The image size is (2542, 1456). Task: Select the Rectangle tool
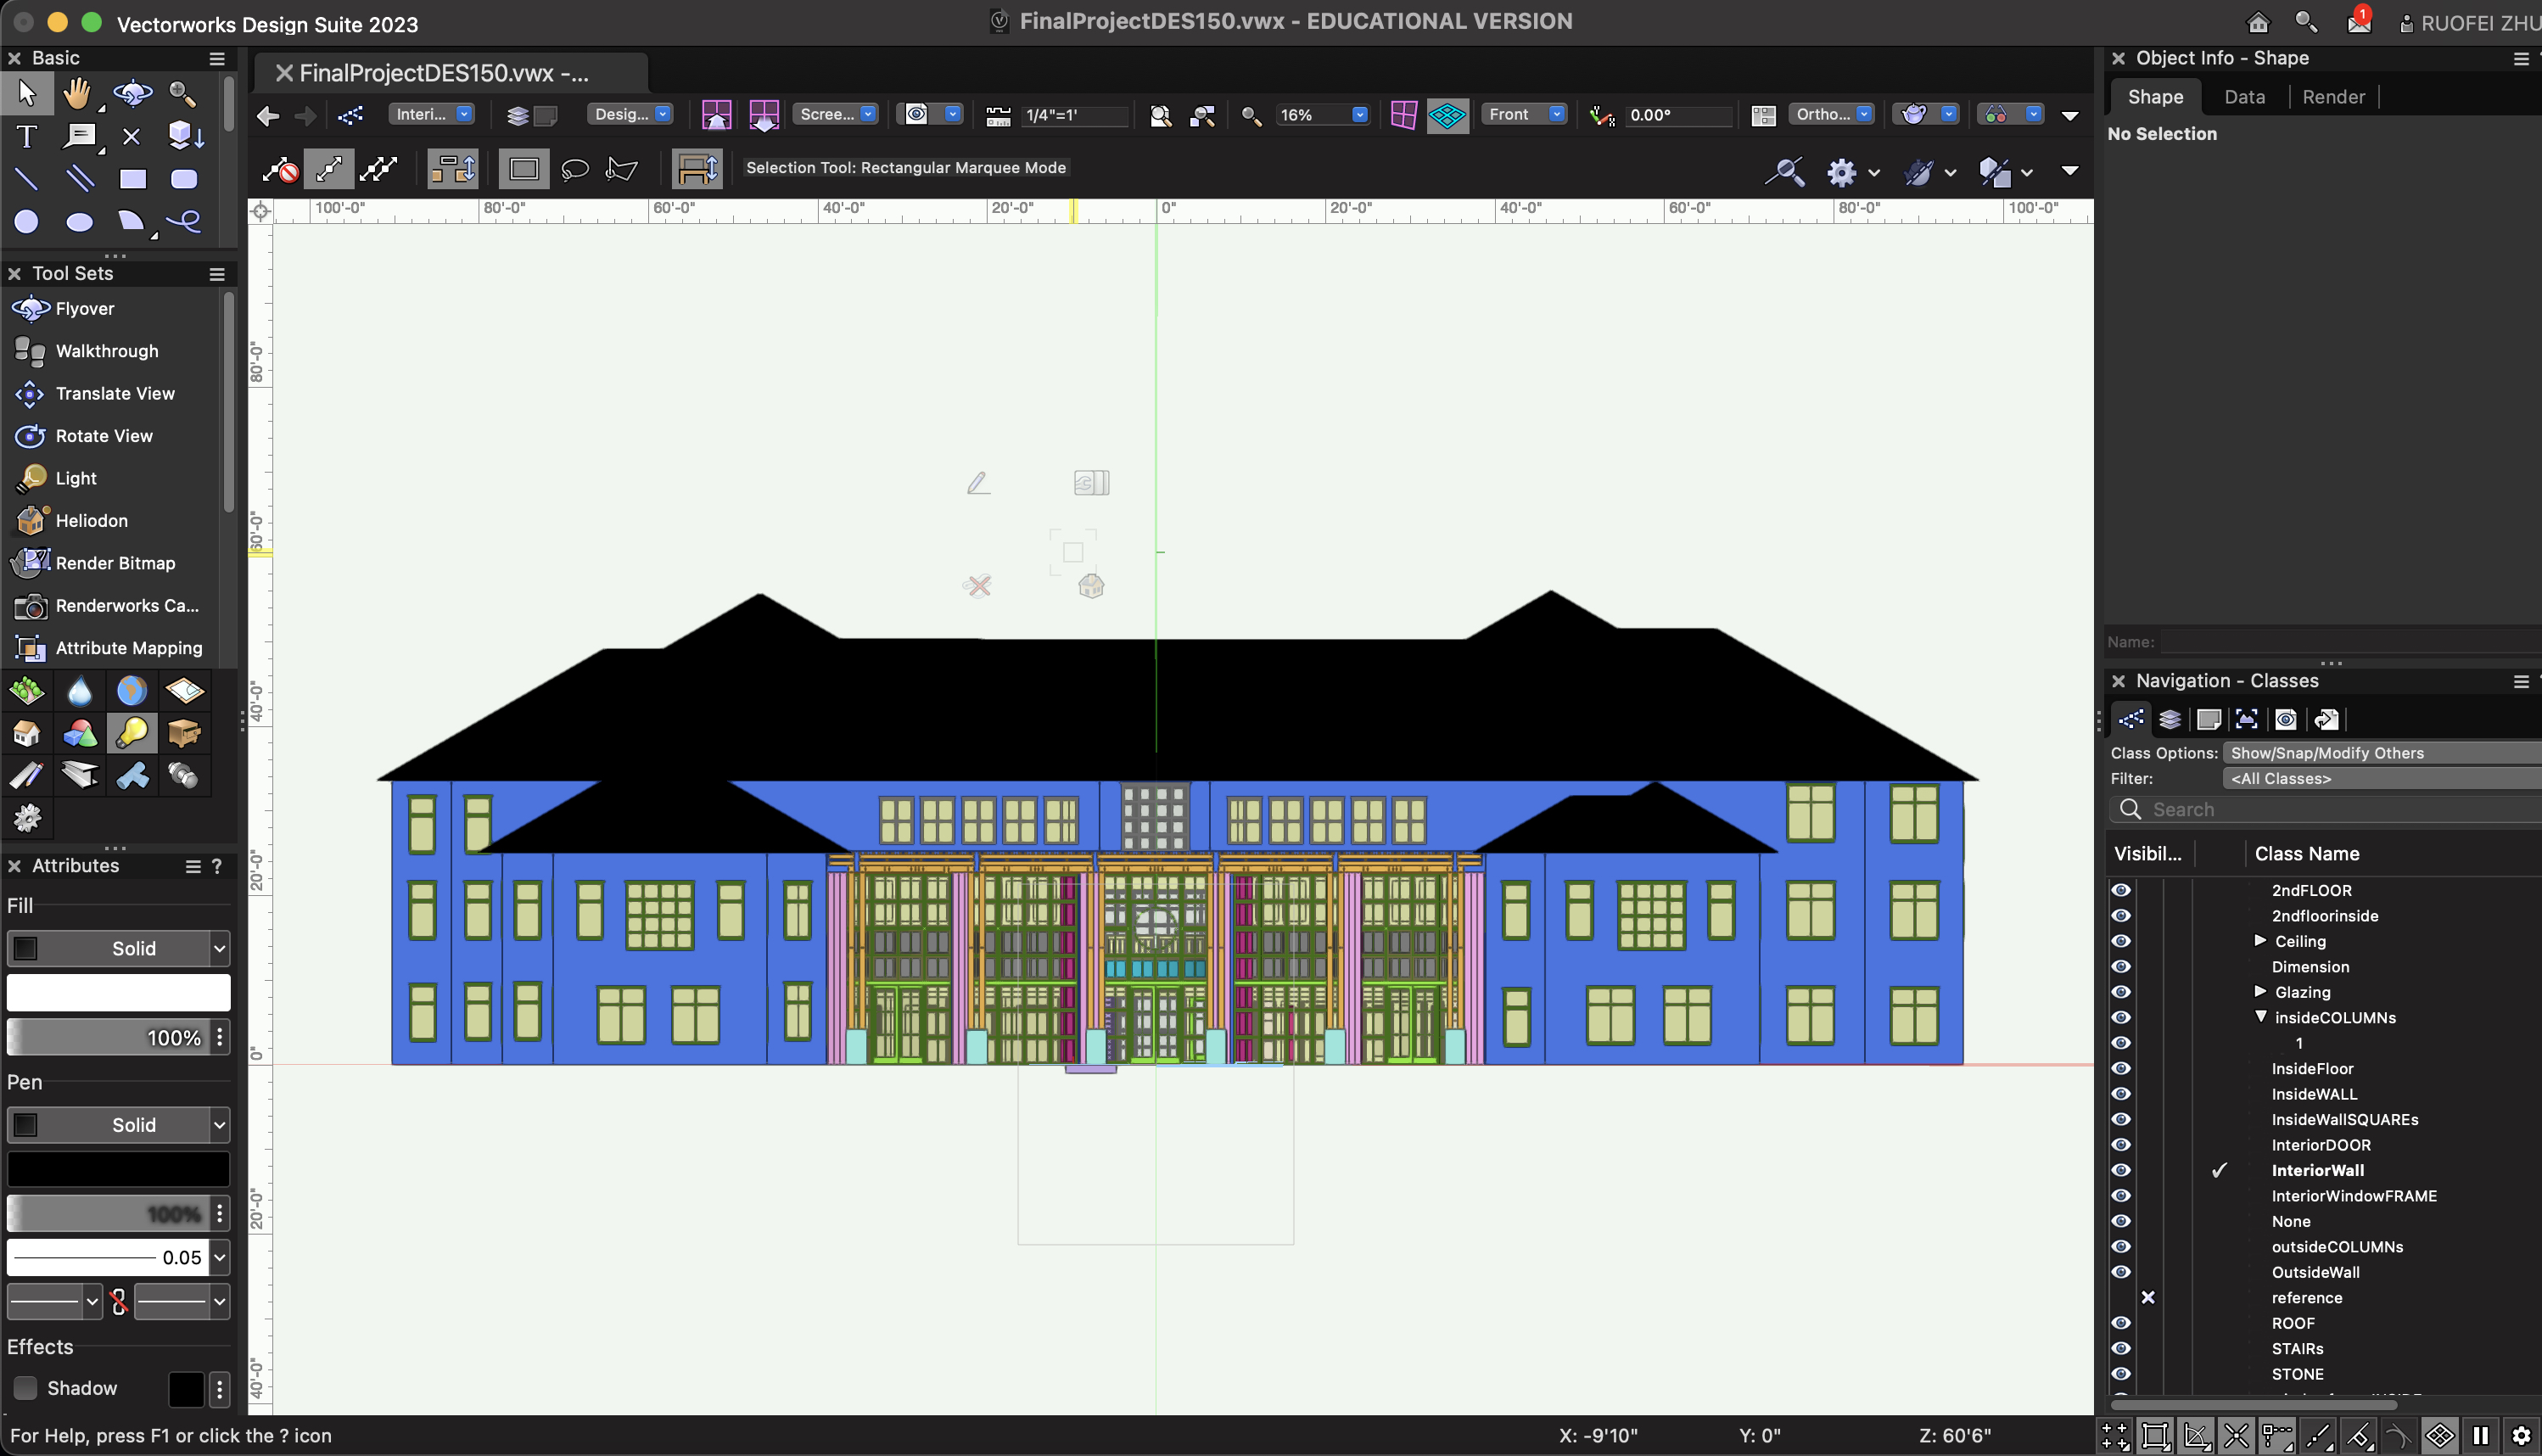pyautogui.click(x=132, y=179)
